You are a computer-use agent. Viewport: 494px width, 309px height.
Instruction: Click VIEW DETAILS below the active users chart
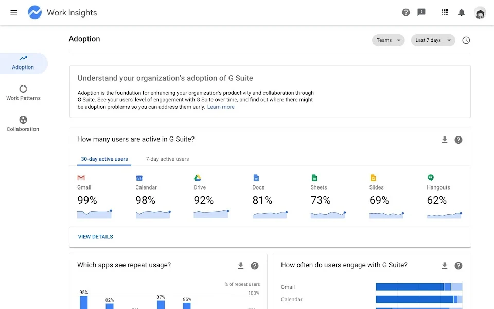coord(95,236)
